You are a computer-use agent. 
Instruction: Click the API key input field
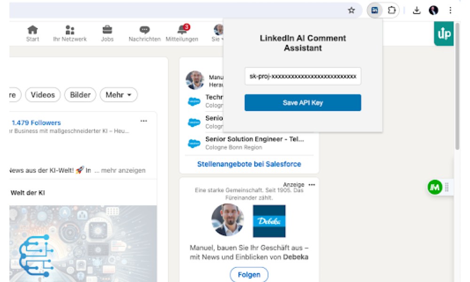tap(303, 76)
